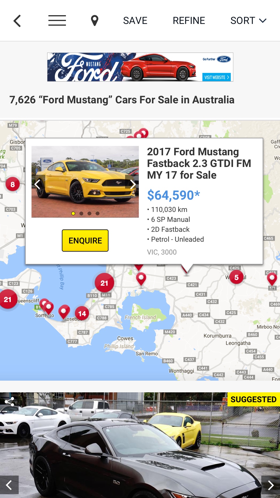Click the "Korumburra" map label

[218, 336]
